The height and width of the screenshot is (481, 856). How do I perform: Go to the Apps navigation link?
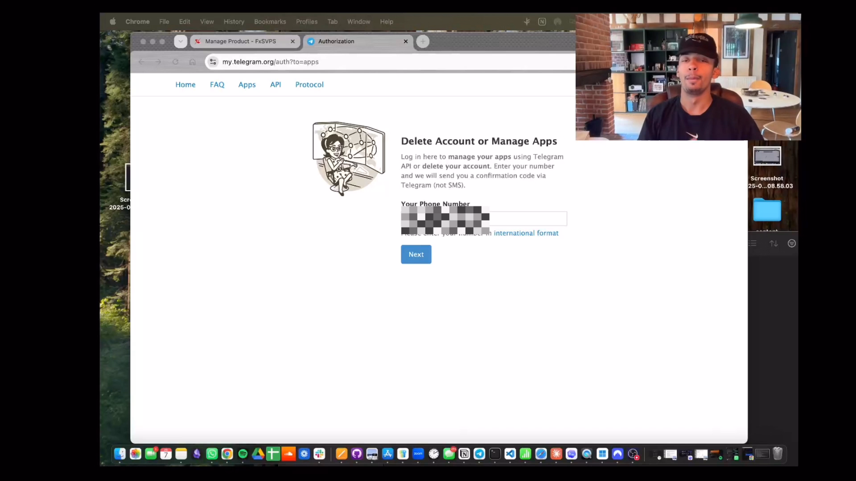pos(247,85)
